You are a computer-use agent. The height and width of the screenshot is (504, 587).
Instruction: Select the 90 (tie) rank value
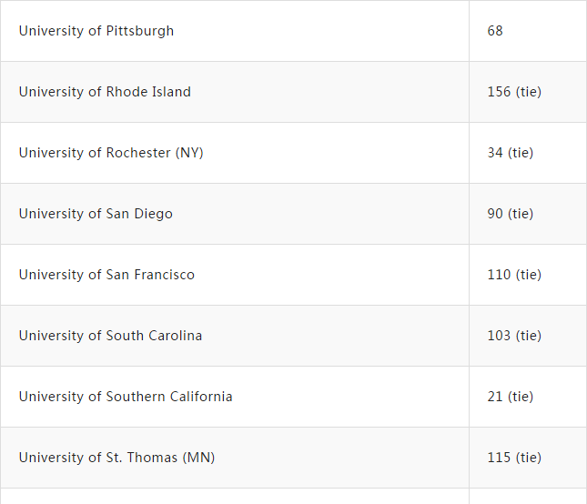click(511, 214)
